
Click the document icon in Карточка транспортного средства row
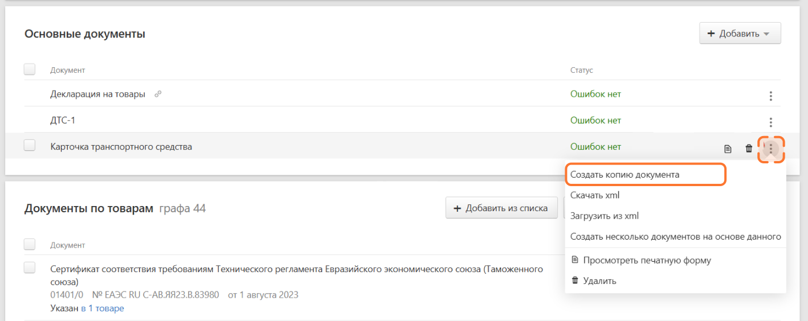pyautogui.click(x=728, y=149)
